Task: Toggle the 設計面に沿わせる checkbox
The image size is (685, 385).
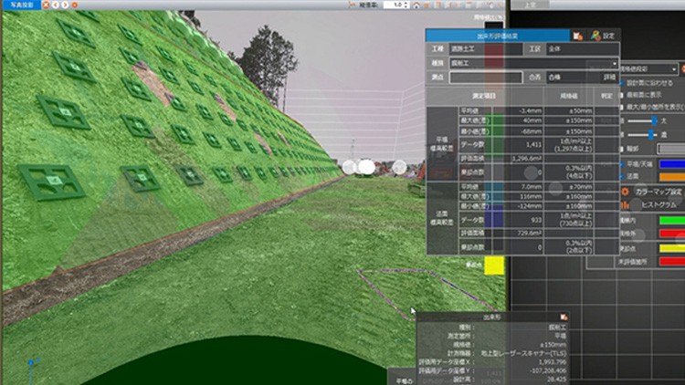Action: tap(622, 82)
